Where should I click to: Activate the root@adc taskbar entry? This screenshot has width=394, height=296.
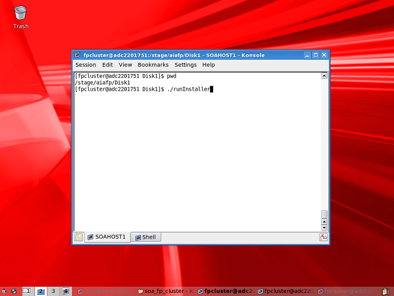pos(105,291)
